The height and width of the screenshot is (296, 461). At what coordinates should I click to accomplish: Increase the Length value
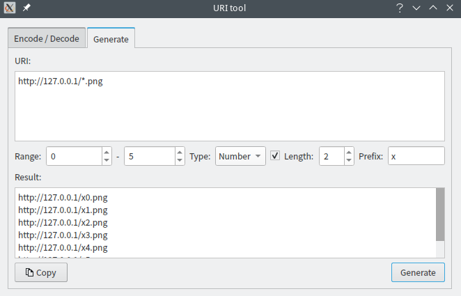click(x=349, y=153)
